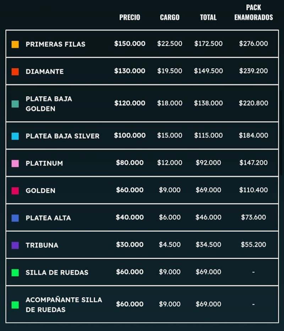This screenshot has height=331, width=284.
Task: Select the green Acompañante Silla de Ruedas swatch
Action: coord(15,305)
